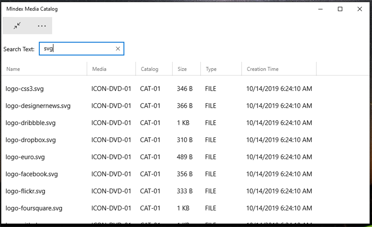Select the logo-dropbox.svg file
This screenshot has width=372, height=227.
click(x=31, y=140)
